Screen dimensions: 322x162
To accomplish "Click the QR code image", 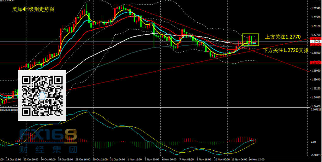I will click(x=42, y=95).
